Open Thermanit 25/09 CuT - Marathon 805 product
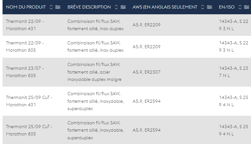The image size is (251, 144). [29, 130]
